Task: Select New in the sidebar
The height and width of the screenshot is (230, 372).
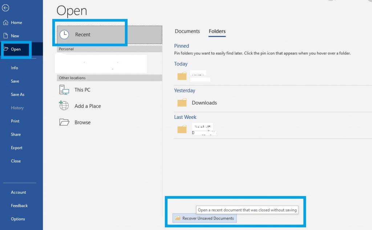Action: [15, 36]
